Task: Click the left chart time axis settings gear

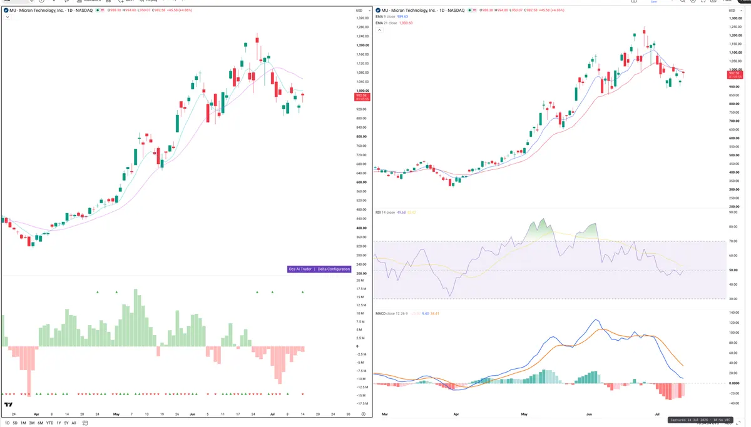Action: 363,414
